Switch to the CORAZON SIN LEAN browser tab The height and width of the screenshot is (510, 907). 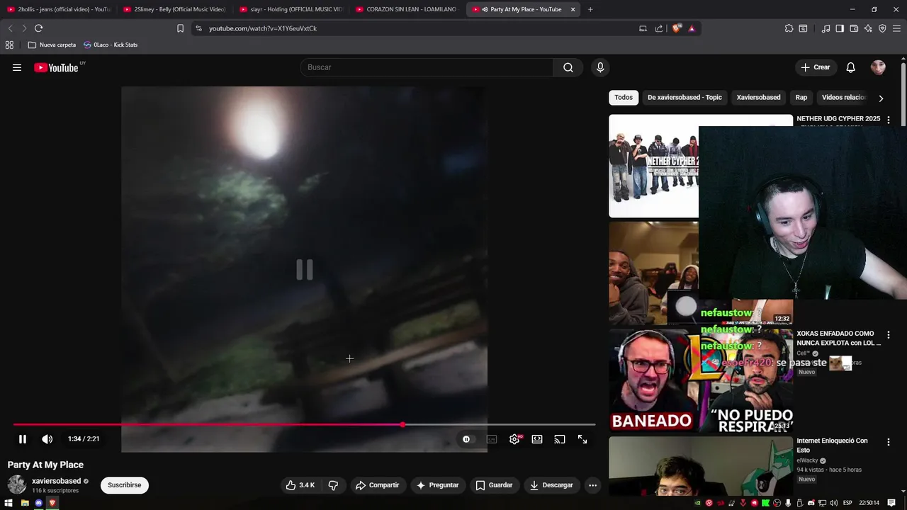pyautogui.click(x=407, y=9)
